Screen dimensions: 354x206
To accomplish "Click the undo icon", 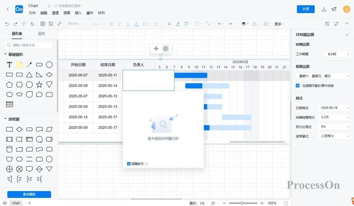I will 7,24.
